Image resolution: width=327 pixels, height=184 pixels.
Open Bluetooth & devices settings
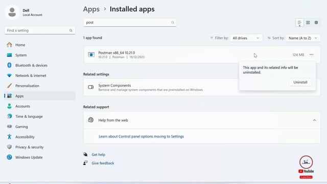pyautogui.click(x=40, y=65)
